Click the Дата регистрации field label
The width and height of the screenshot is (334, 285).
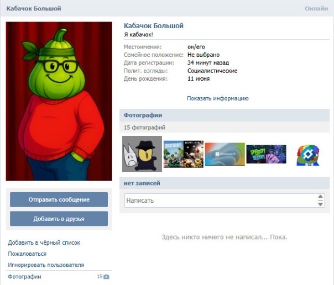149,63
